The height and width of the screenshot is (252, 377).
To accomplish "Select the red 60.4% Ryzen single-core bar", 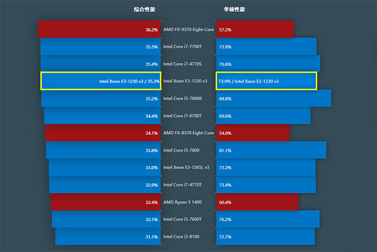I will (257, 202).
